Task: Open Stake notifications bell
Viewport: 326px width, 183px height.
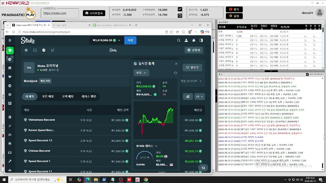Action: [x=194, y=40]
